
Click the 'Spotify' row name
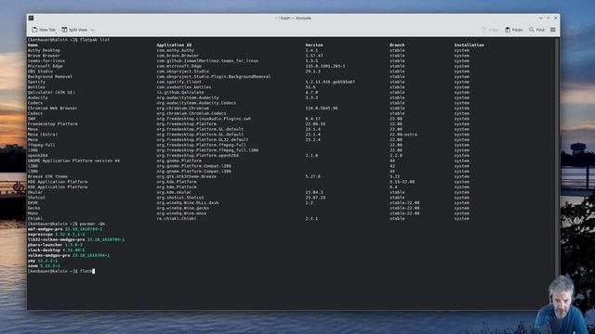(x=36, y=83)
